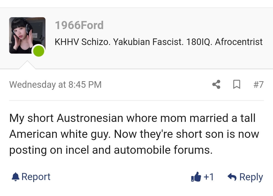Bookmark post #7

click(x=236, y=84)
